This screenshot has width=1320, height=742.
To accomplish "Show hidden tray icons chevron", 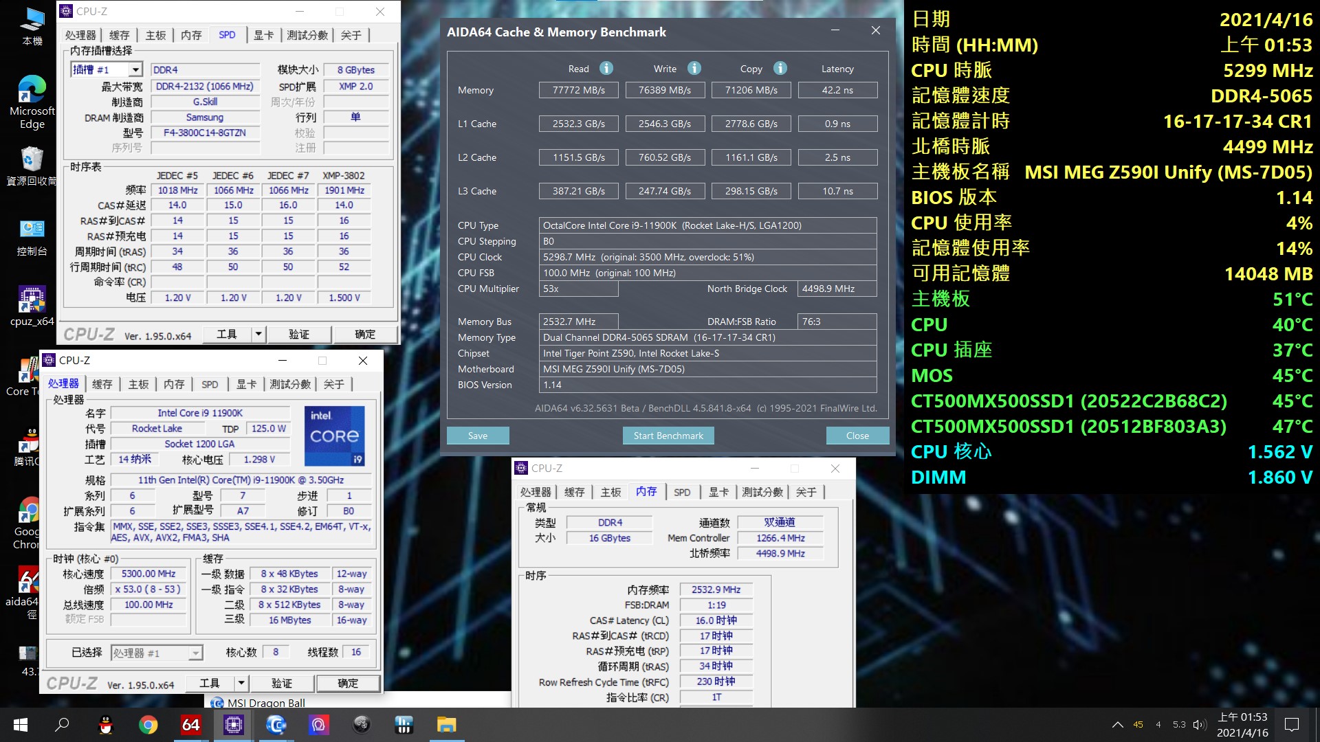I will click(x=1118, y=725).
